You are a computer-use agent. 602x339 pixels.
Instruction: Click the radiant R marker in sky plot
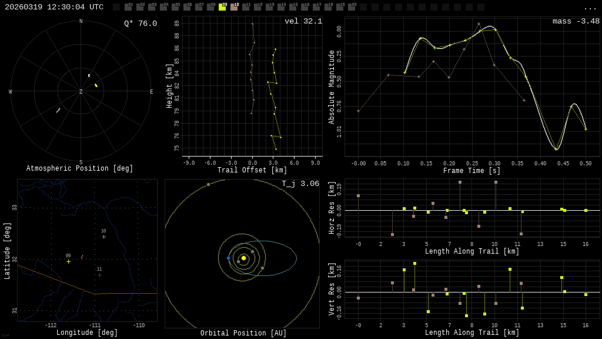(x=89, y=76)
